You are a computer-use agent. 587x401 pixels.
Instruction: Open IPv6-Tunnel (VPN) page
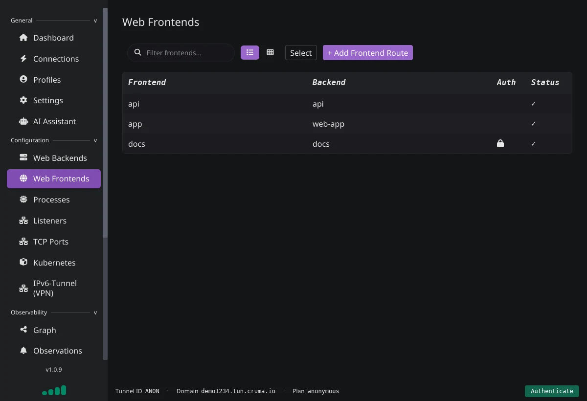(x=54, y=288)
